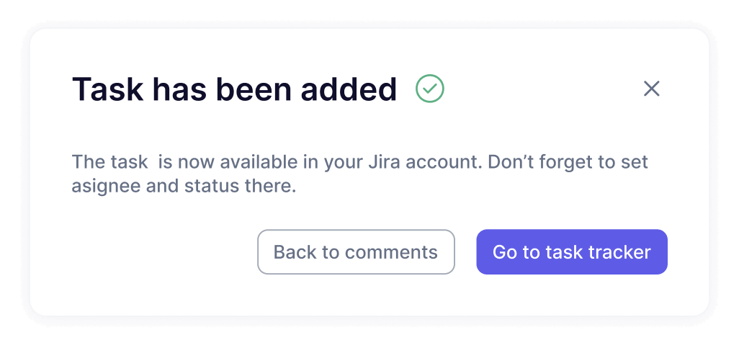The height and width of the screenshot is (348, 739).
Task: Choose the outlined "Back to comments" option
Action: pos(356,251)
